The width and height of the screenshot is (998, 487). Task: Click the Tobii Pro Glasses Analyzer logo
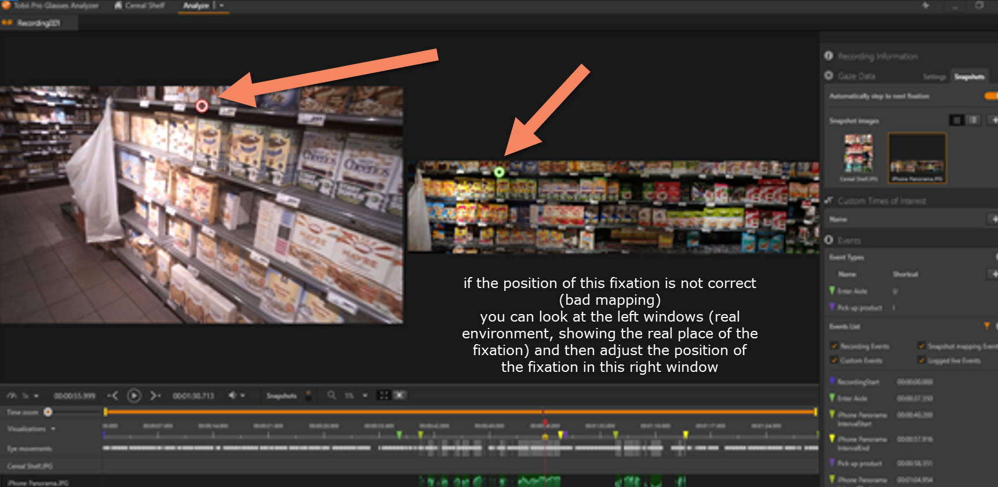(x=6, y=5)
